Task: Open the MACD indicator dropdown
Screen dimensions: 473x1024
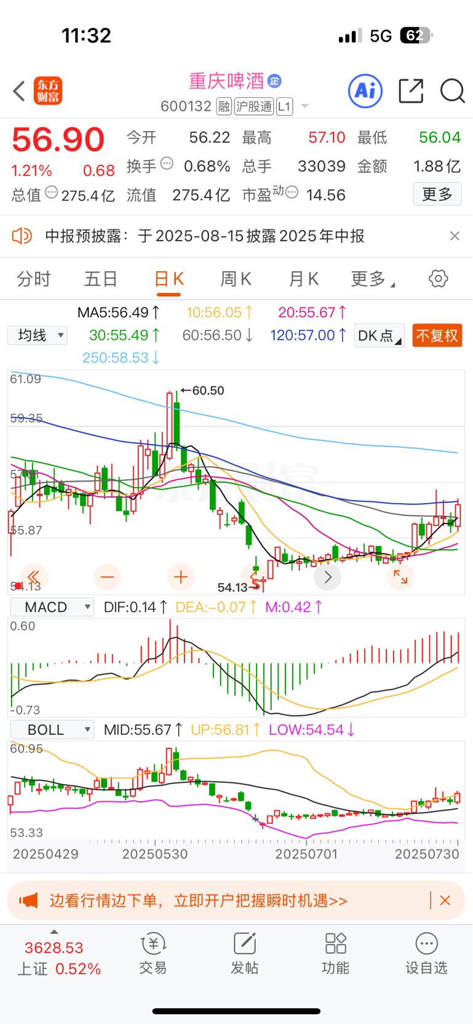Action: [52, 607]
